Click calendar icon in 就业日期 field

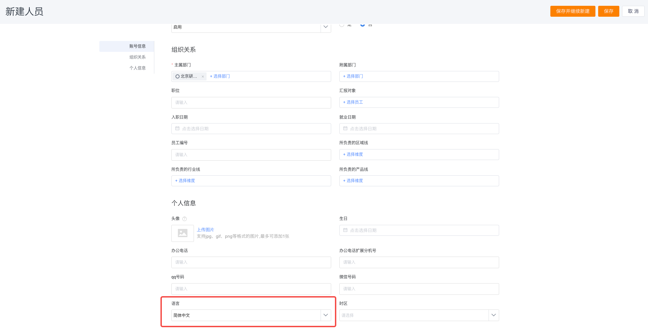tap(345, 129)
